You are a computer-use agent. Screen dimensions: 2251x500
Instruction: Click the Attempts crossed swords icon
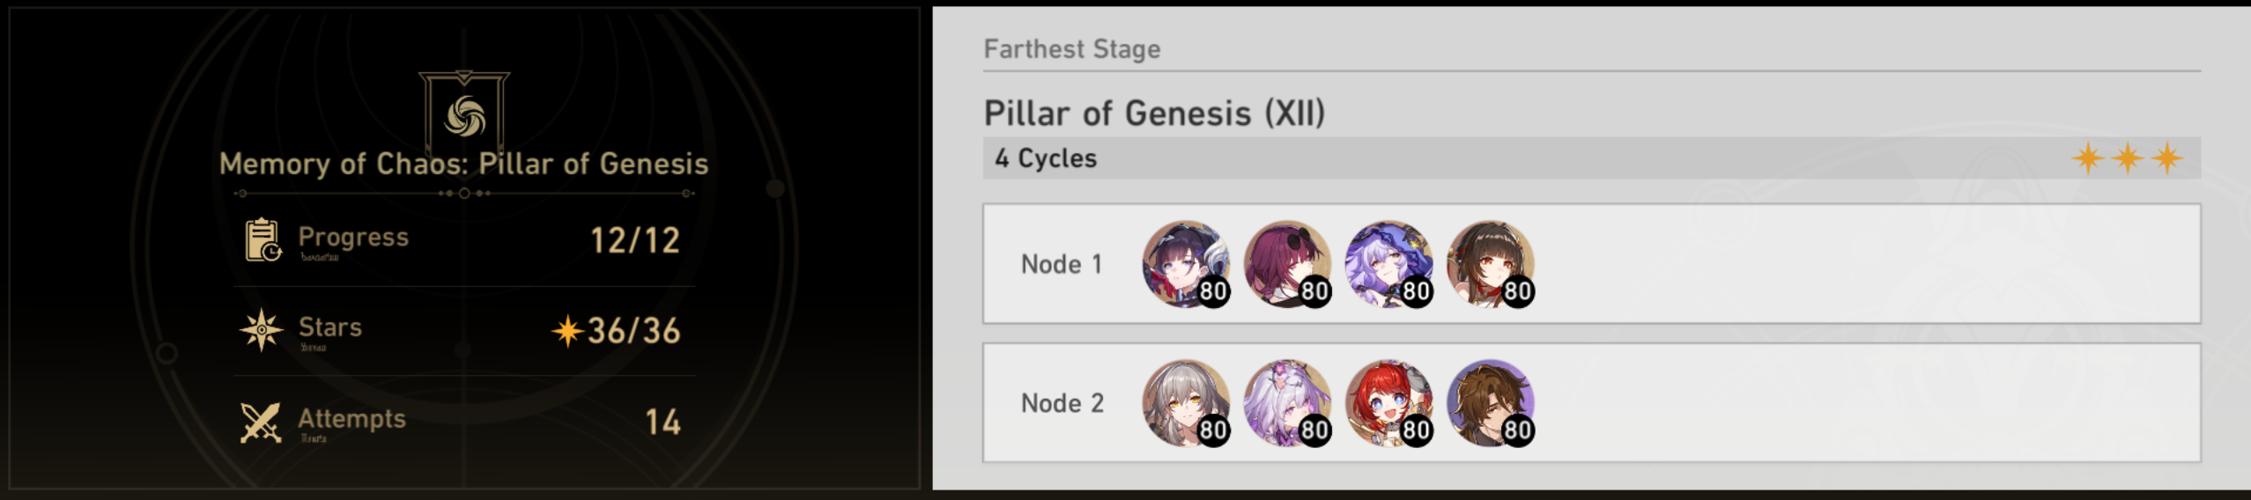[261, 422]
